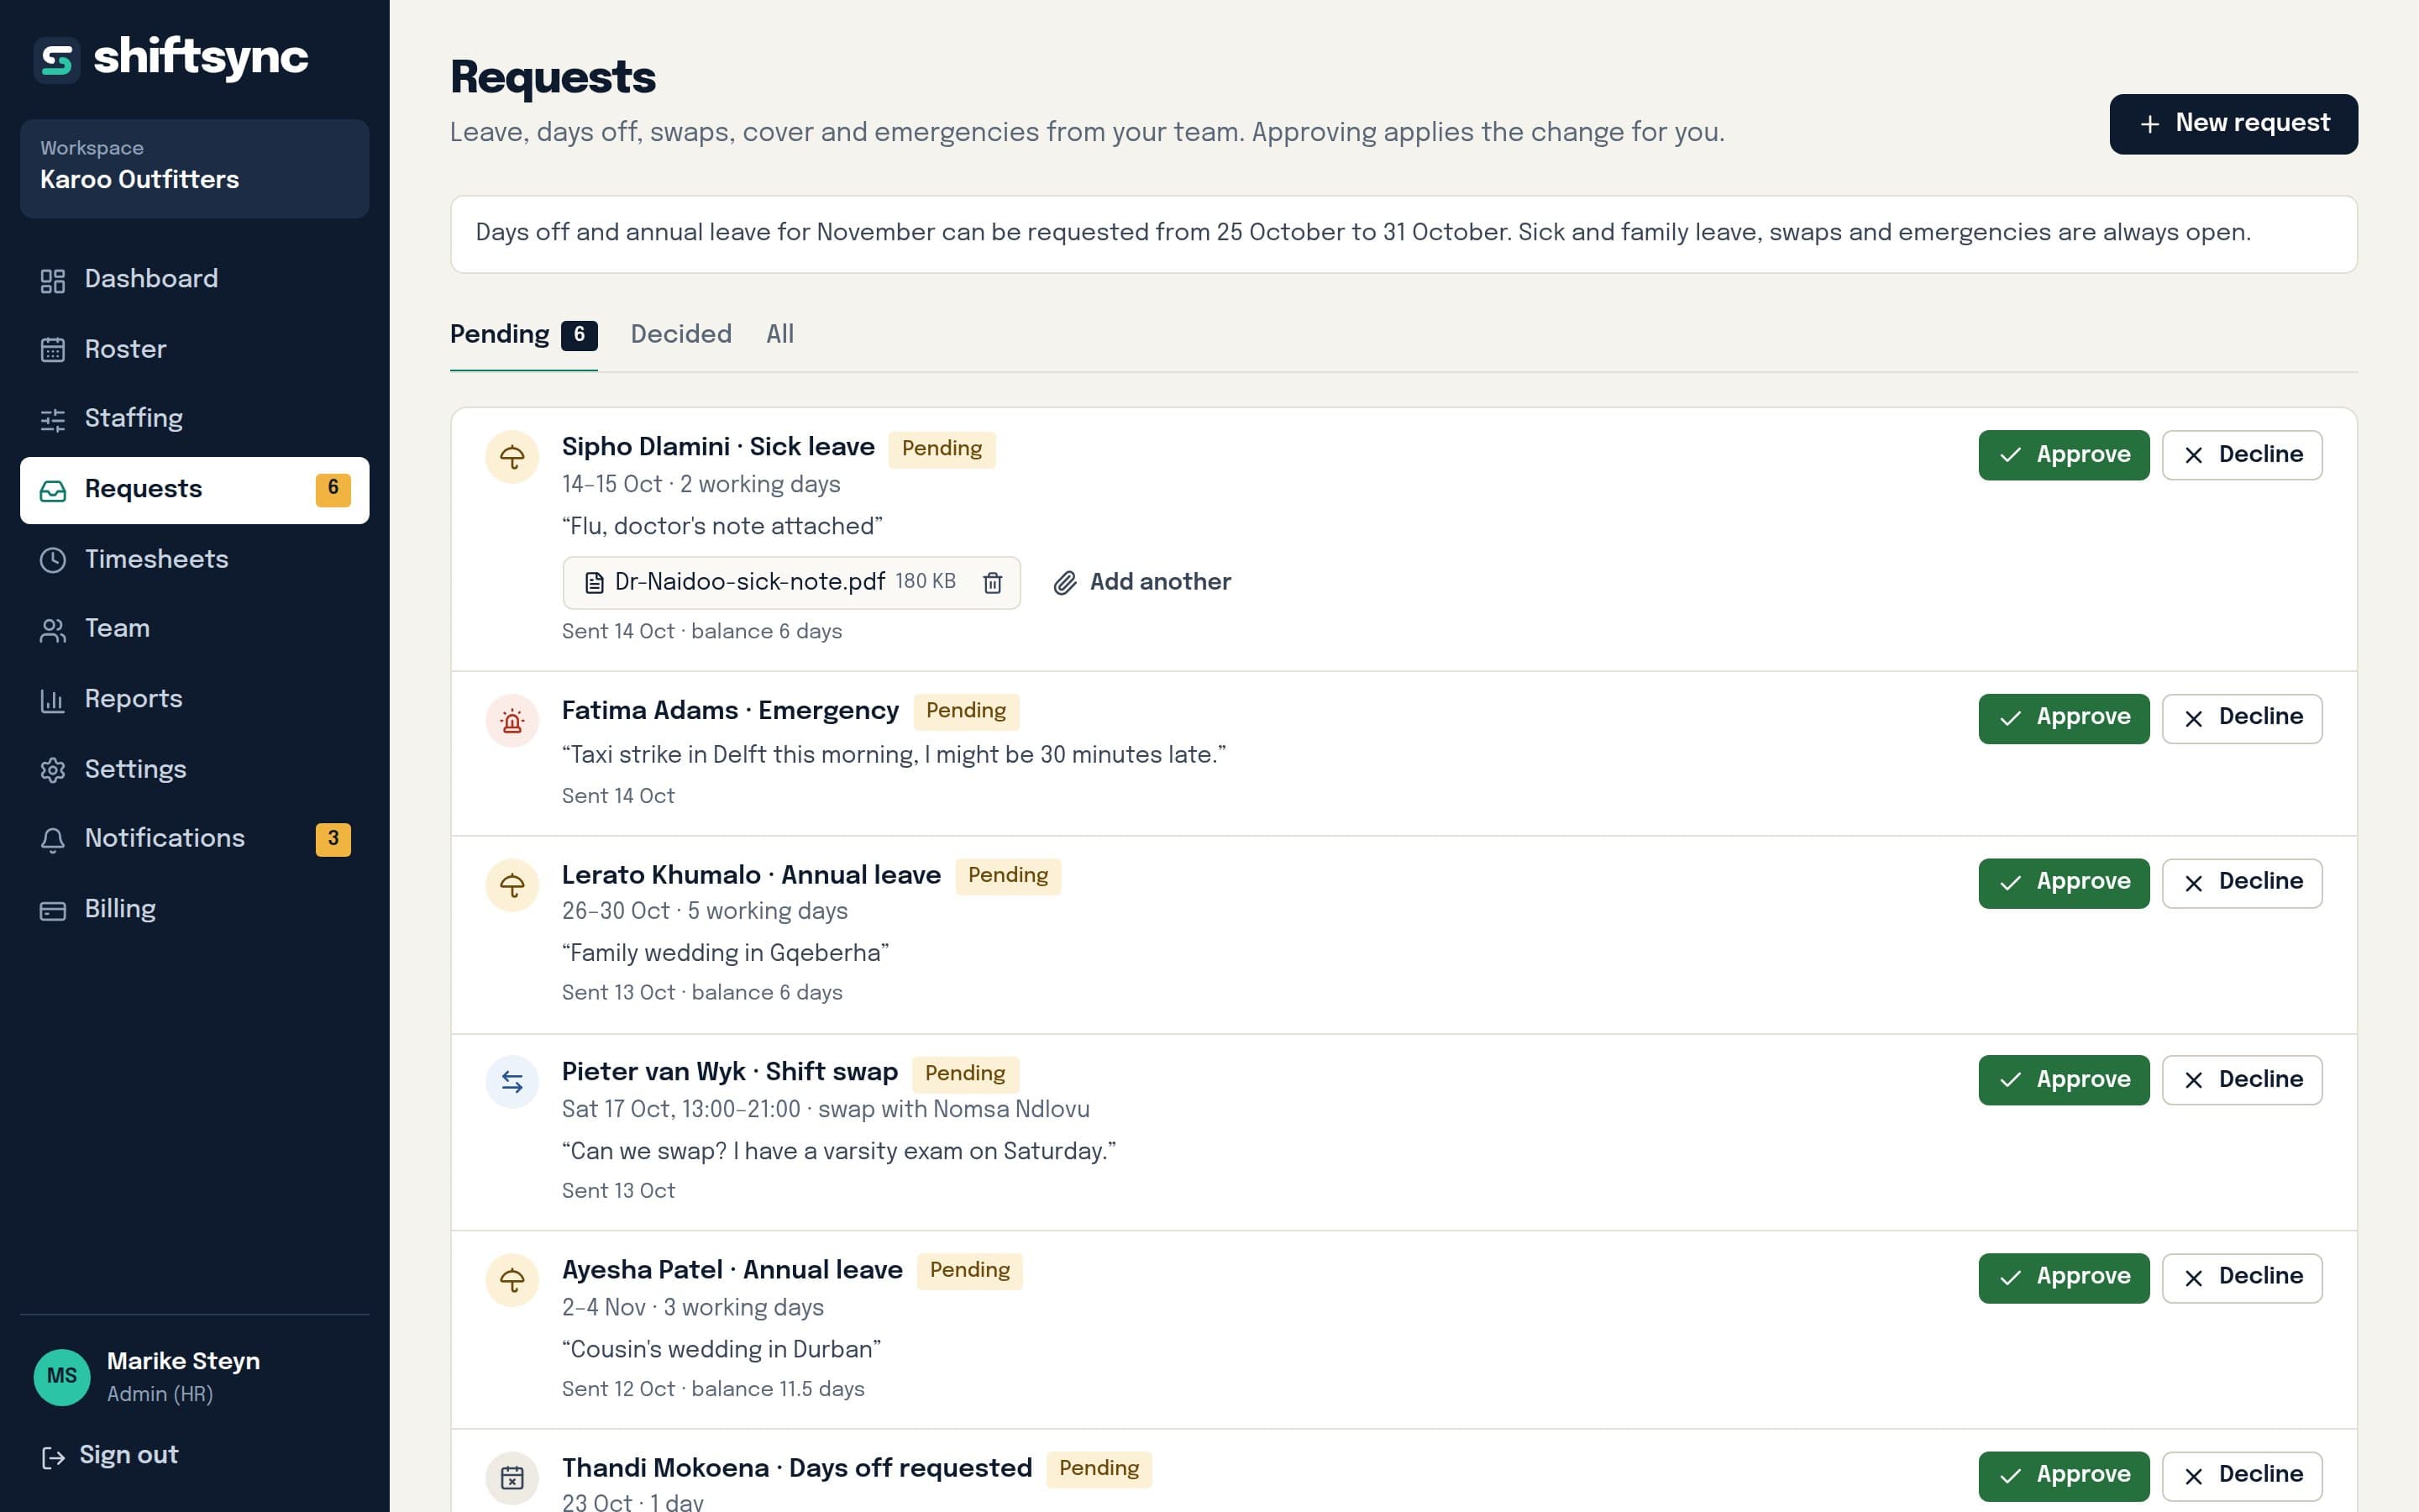The height and width of the screenshot is (1512, 2419).
Task: Open the Karoo Outfitters workspace switcher
Action: point(194,169)
